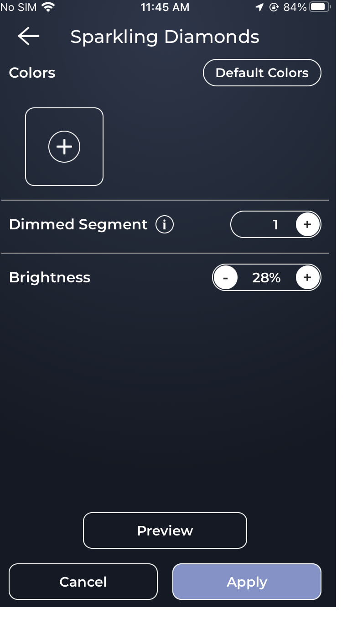Preview the Sparkling Diamonds effect

pos(165,530)
